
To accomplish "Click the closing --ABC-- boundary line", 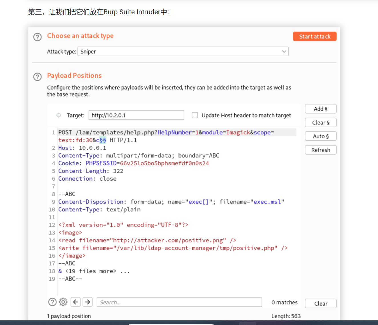I will click(70, 279).
